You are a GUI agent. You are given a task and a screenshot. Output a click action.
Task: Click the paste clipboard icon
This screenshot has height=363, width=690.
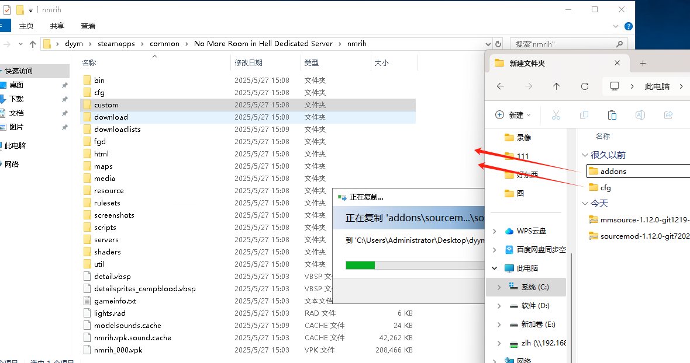[612, 115]
